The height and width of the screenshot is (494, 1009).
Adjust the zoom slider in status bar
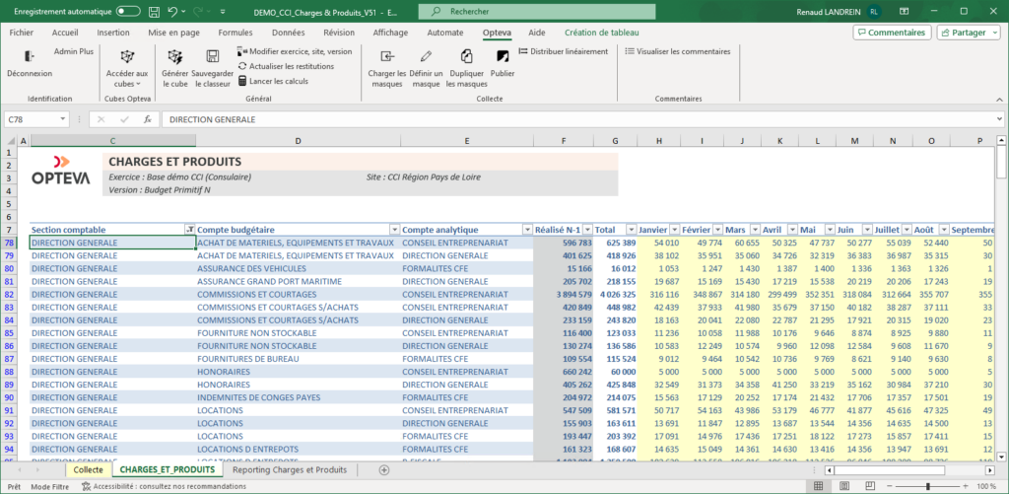[x=927, y=486]
